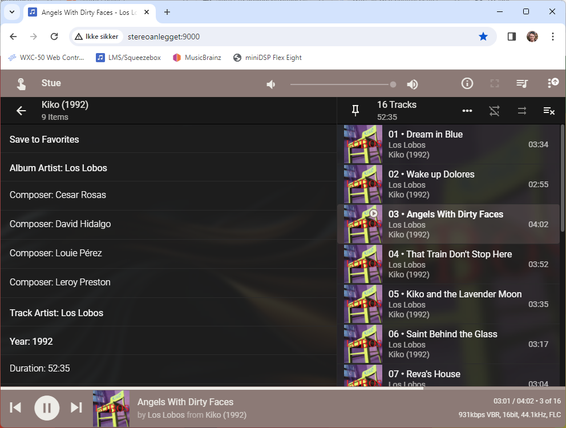
Task: Select Save to Favorites
Action: [x=168, y=139]
